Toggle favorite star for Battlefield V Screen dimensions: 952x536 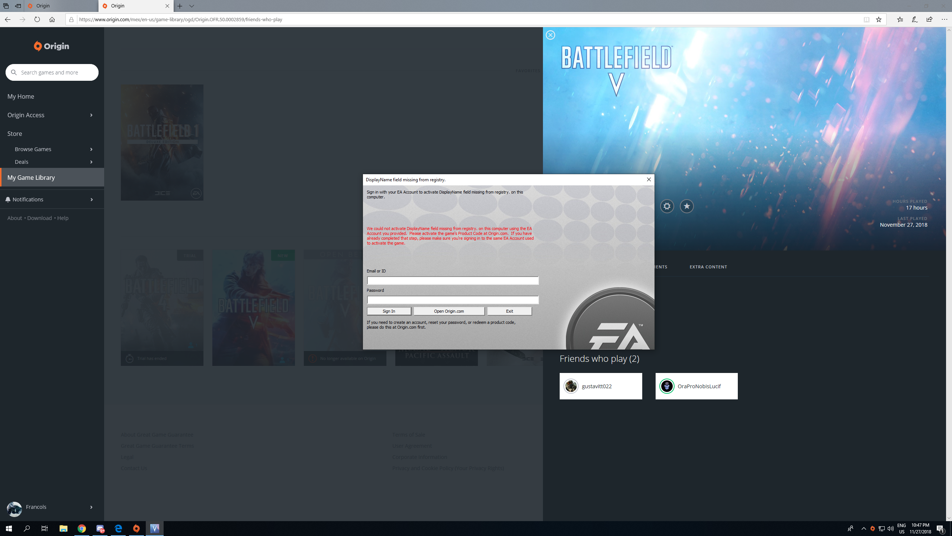coord(686,206)
